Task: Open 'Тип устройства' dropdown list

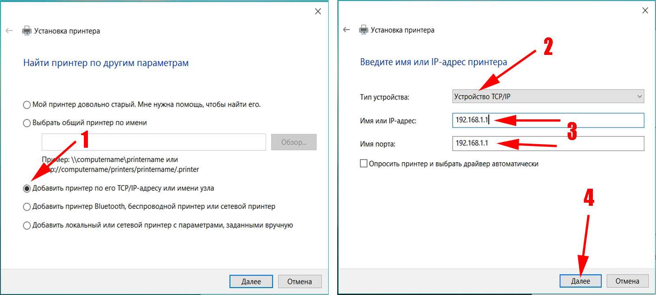Action: [548, 96]
